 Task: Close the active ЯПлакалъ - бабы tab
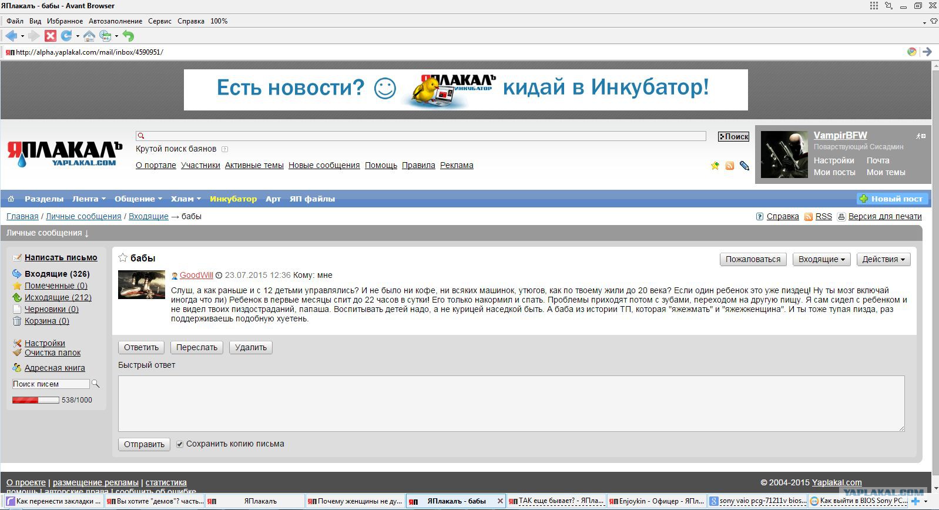[500, 501]
